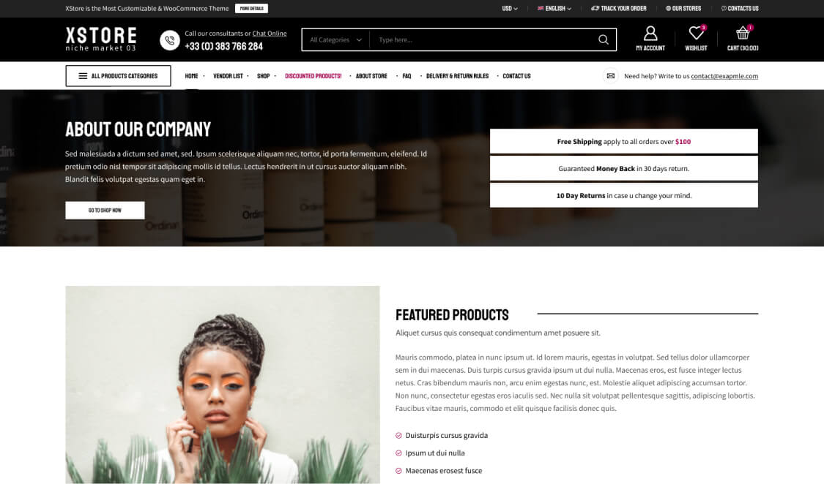The width and height of the screenshot is (824, 484).
Task: Click the Go To Shop Now button
Action: pyautogui.click(x=105, y=211)
